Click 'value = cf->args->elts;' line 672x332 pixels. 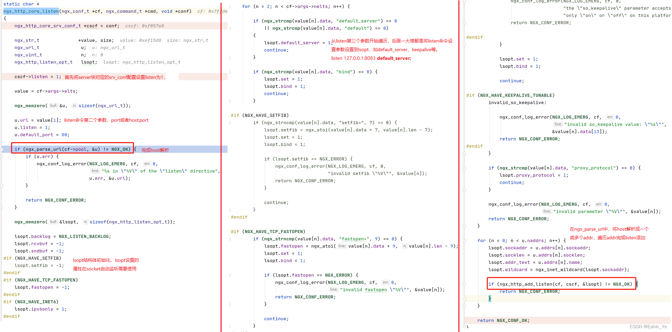tap(46, 91)
